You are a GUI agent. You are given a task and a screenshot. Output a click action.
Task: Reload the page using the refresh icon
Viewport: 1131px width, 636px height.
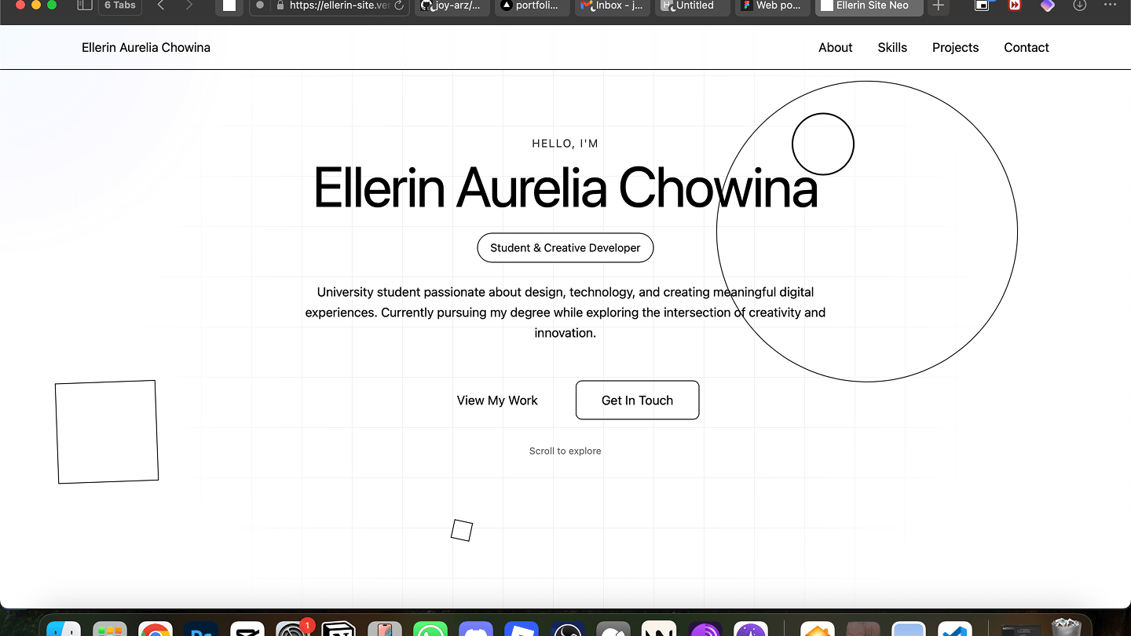(x=399, y=5)
